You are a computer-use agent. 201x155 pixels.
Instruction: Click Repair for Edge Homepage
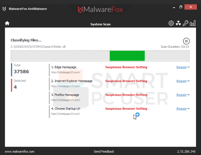[x=182, y=67]
